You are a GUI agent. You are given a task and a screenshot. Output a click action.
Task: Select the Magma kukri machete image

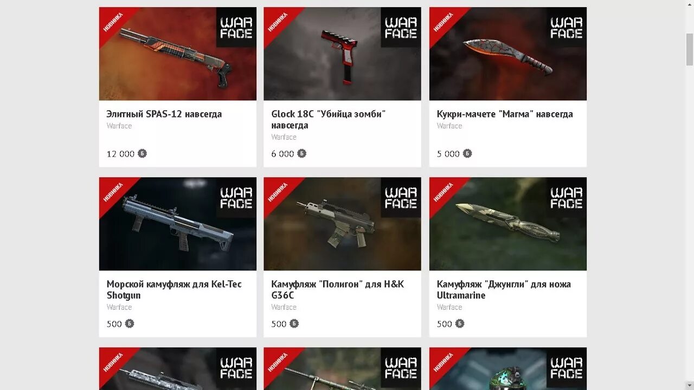[x=508, y=54]
